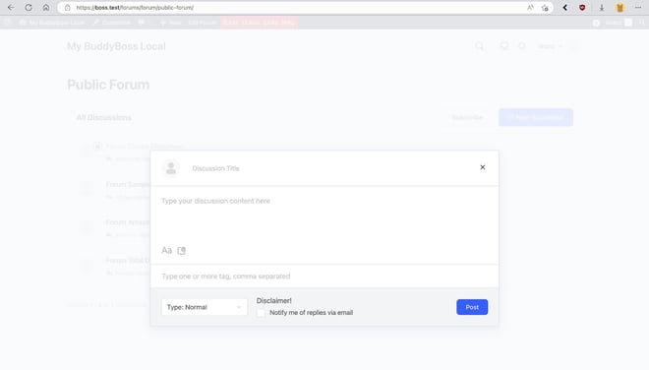Close the new discussion dialog

482,167
